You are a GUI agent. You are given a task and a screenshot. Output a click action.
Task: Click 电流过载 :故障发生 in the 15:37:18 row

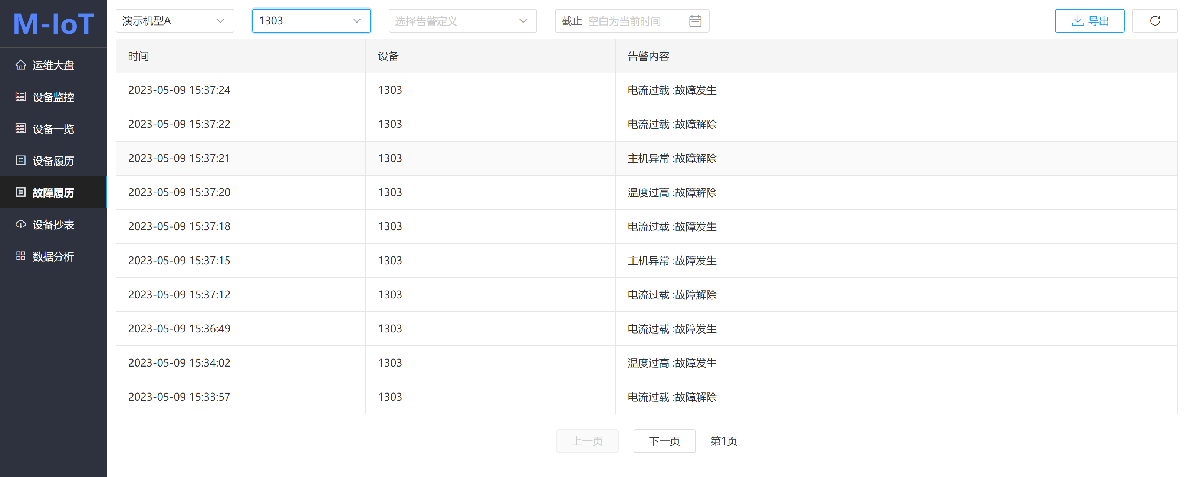point(672,226)
